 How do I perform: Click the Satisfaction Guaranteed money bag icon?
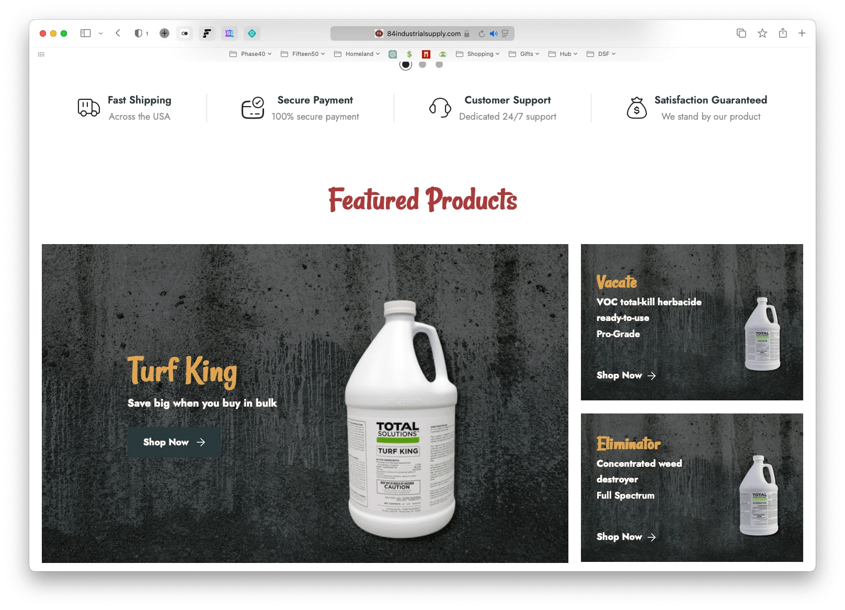point(637,108)
